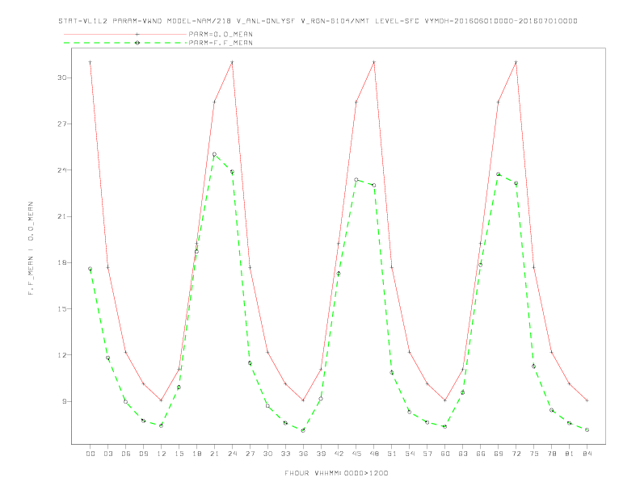Click x-axis forecast hour label 15
This screenshot has width=640, height=494.
tap(179, 454)
